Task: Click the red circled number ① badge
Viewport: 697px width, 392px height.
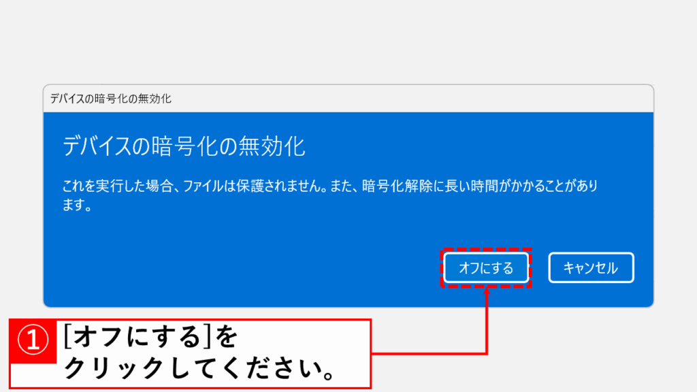Action: pos(33,340)
